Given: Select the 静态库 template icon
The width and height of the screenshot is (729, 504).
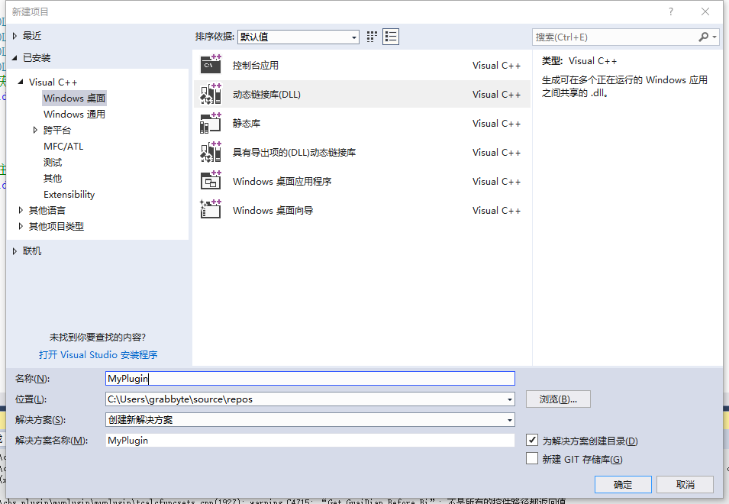Looking at the screenshot, I should coord(211,123).
